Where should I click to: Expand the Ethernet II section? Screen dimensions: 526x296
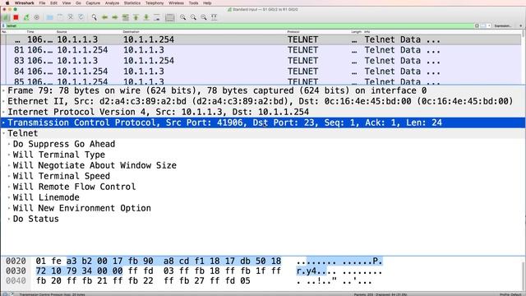pyautogui.click(x=3, y=101)
